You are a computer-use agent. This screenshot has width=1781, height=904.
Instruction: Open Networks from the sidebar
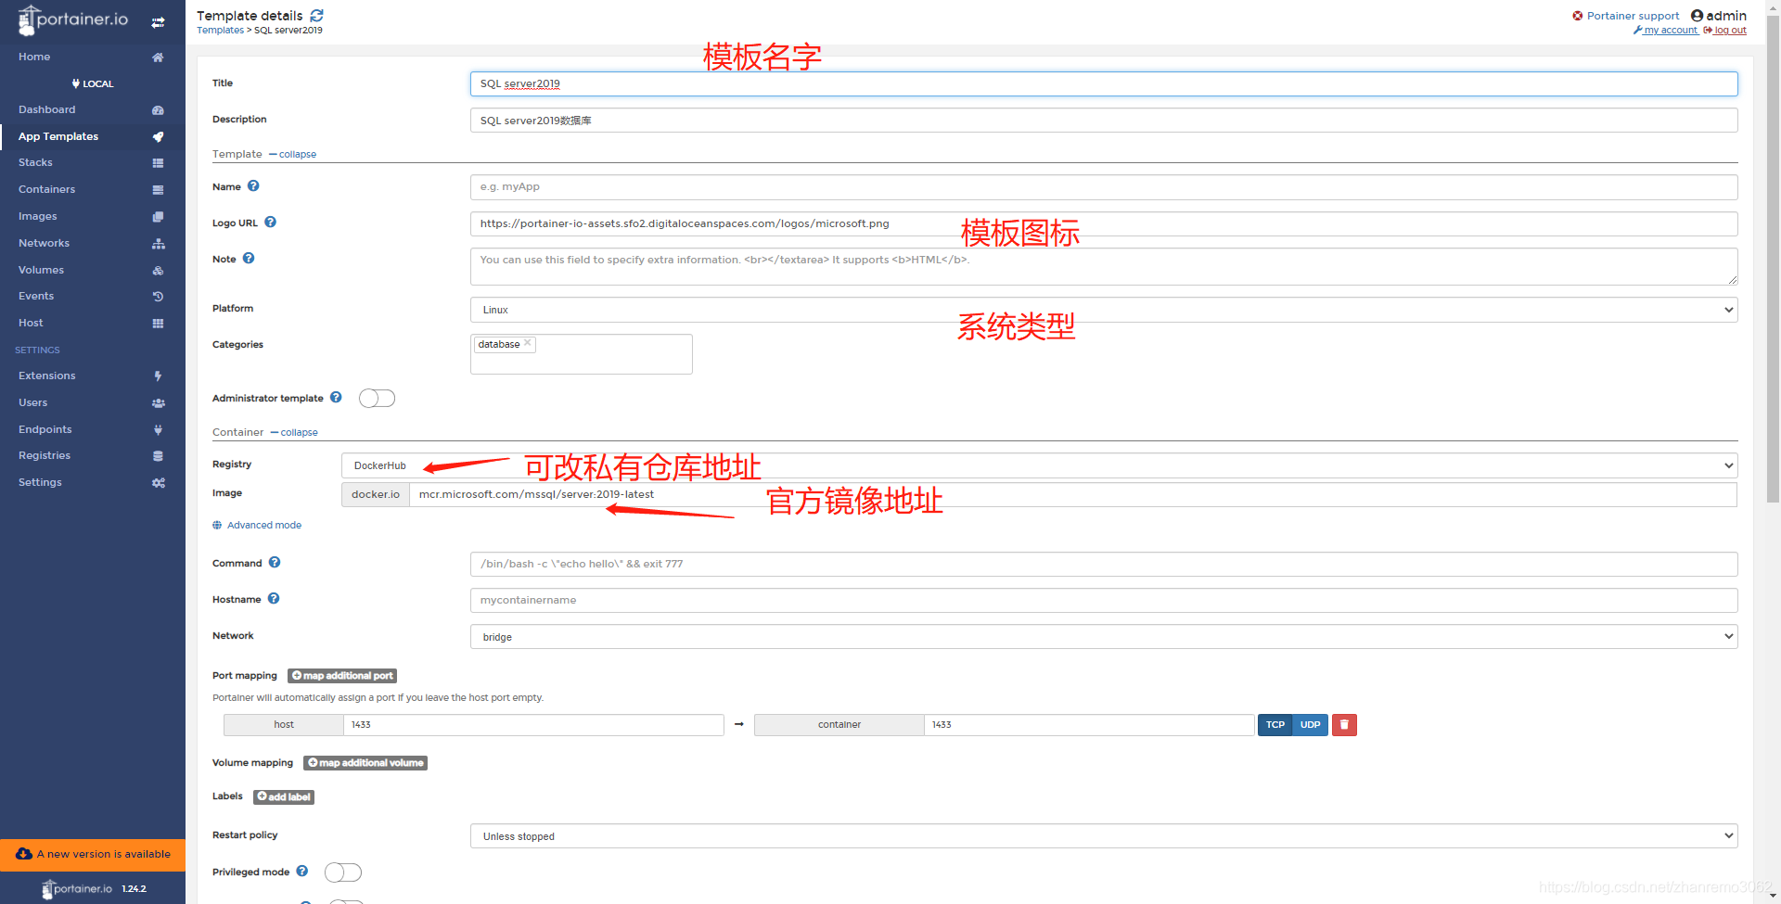click(x=44, y=243)
